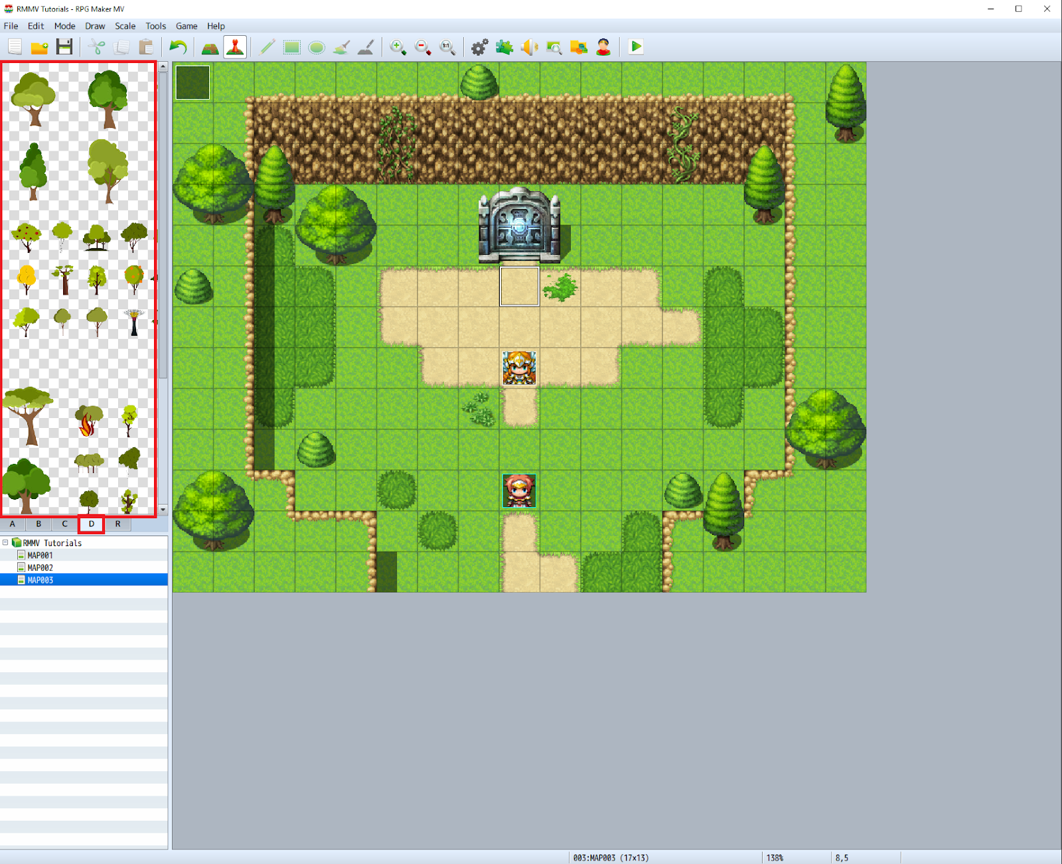The image size is (1062, 864).
Task: Switch to tileset tab A
Action: [x=13, y=524]
